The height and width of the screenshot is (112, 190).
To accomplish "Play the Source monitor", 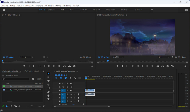I will pos(49,66).
